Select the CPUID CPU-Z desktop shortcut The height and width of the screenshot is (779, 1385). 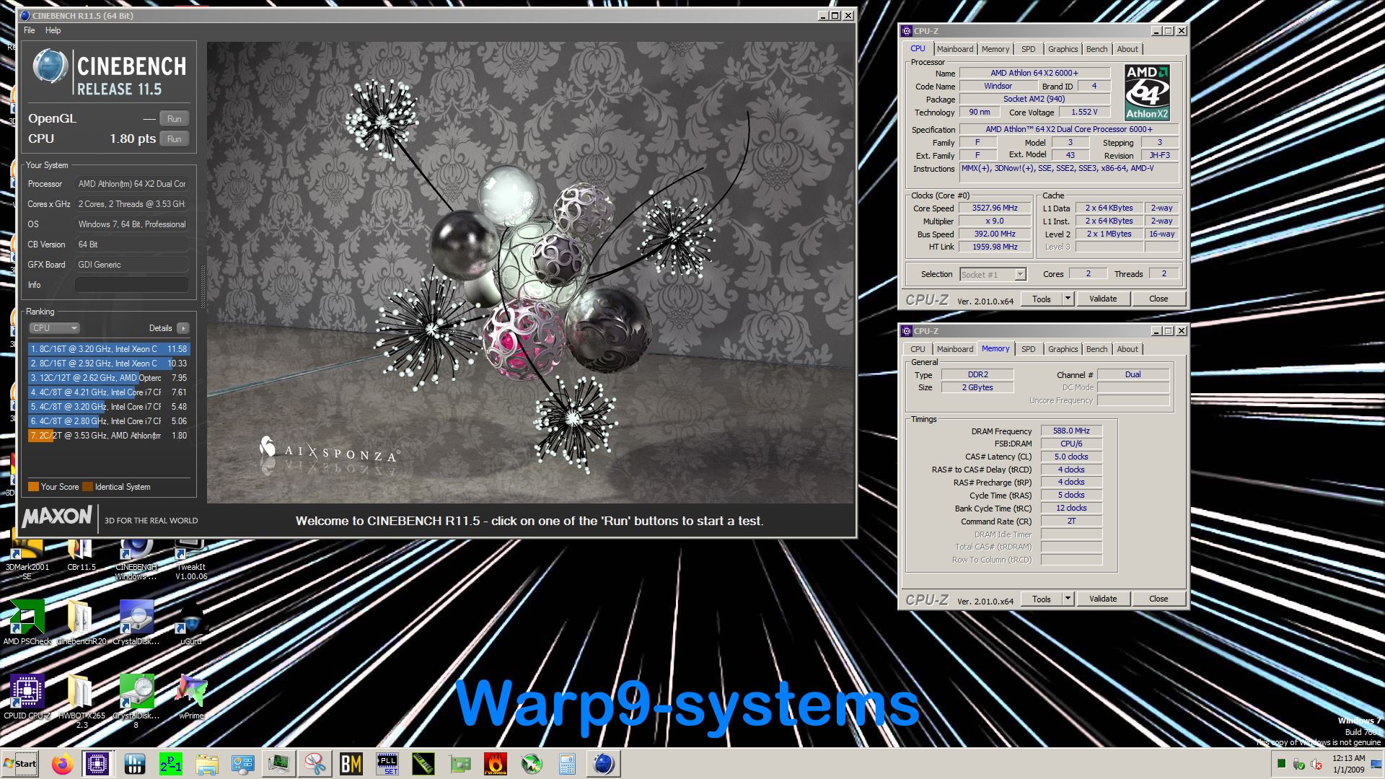(27, 697)
